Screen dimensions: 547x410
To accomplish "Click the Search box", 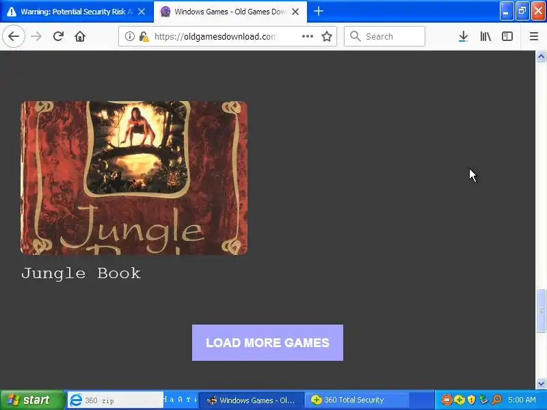I will (384, 36).
